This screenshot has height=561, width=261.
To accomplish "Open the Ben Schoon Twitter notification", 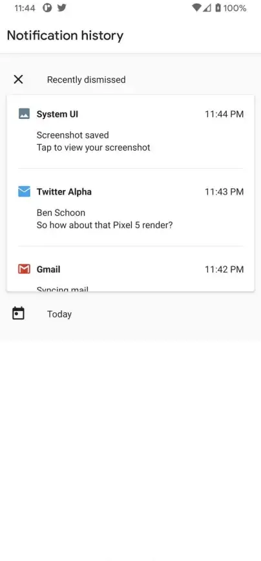I will point(130,207).
